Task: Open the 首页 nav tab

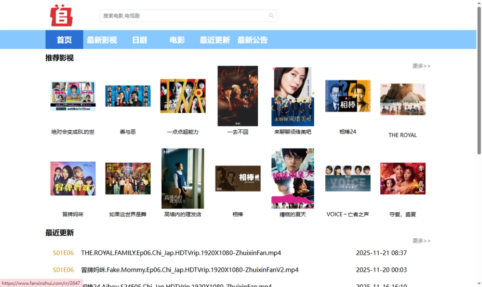Action: pyautogui.click(x=64, y=40)
